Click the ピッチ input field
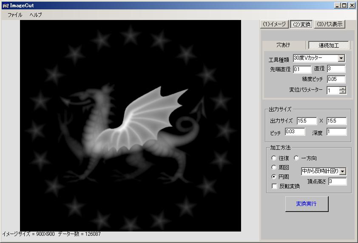Image resolution: width=358 pixels, height=243 pixels. [295, 132]
